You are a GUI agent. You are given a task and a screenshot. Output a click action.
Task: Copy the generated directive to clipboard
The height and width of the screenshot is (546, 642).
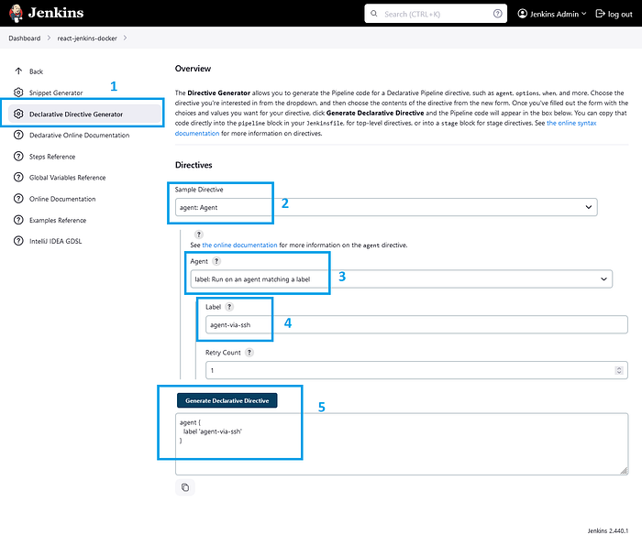click(x=185, y=487)
